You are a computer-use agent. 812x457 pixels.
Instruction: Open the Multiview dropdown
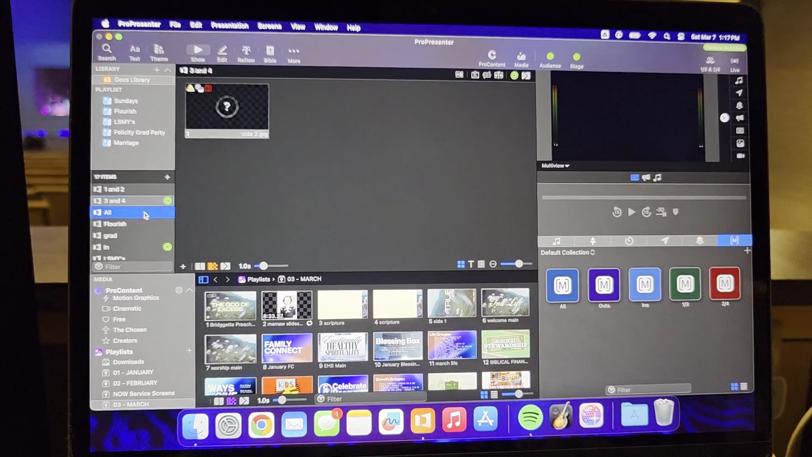tap(555, 166)
